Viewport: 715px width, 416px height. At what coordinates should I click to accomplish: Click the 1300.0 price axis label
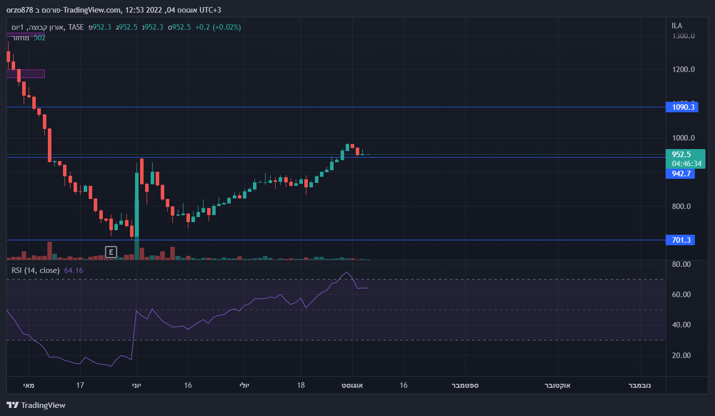tap(683, 36)
